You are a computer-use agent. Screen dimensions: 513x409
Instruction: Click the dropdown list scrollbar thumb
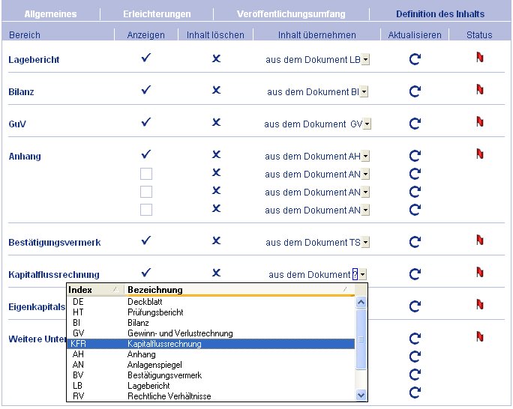[361, 339]
